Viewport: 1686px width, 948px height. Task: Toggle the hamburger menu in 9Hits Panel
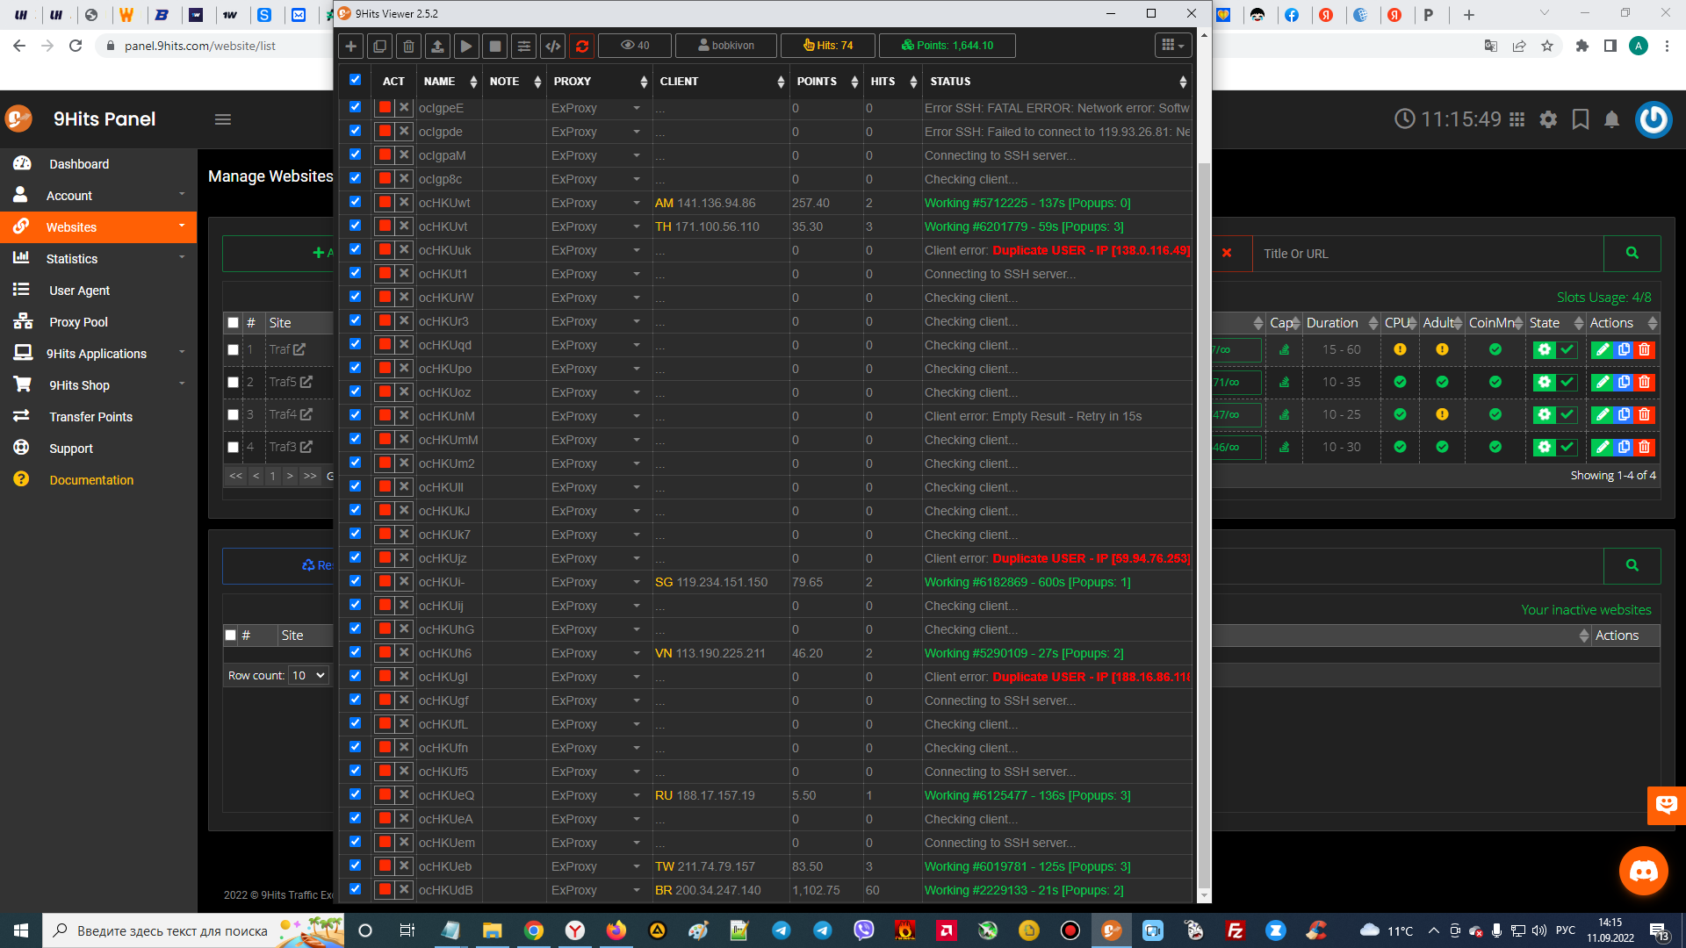click(223, 119)
